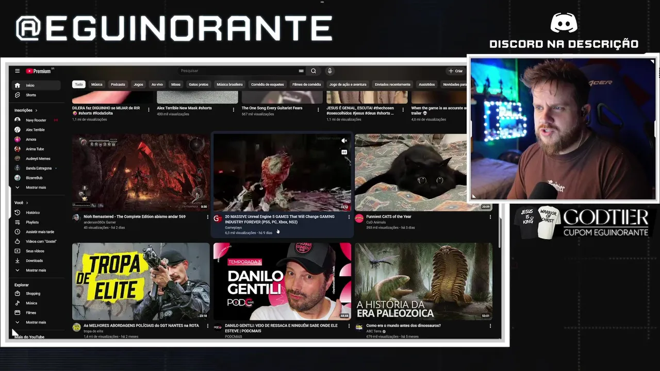Screen dimensions: 660x371
Task: Open the Era Paleozoica video thumbnail
Action: click(x=423, y=281)
